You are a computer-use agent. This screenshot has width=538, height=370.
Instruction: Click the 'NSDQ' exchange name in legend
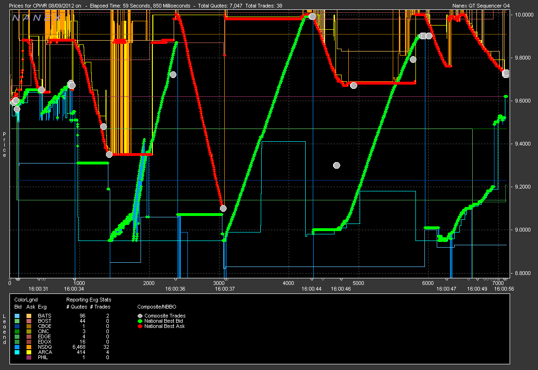click(44, 347)
